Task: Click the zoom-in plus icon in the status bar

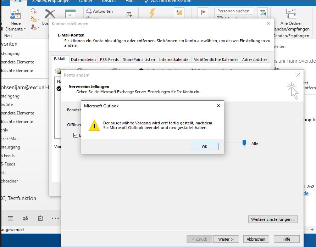Action: [312, 230]
